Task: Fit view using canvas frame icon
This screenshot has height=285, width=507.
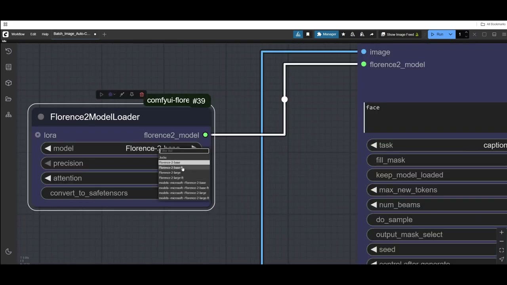Action: 501,250
